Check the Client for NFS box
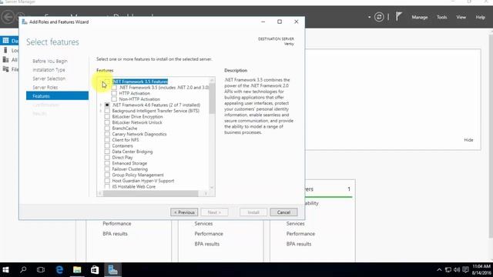The image size is (493, 277). pyautogui.click(x=107, y=140)
